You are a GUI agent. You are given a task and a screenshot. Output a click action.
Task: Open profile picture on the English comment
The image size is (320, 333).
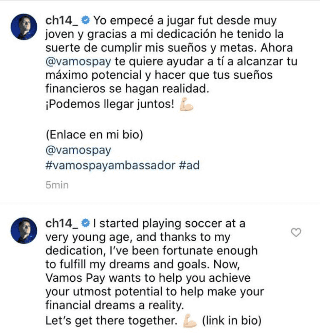click(x=24, y=230)
